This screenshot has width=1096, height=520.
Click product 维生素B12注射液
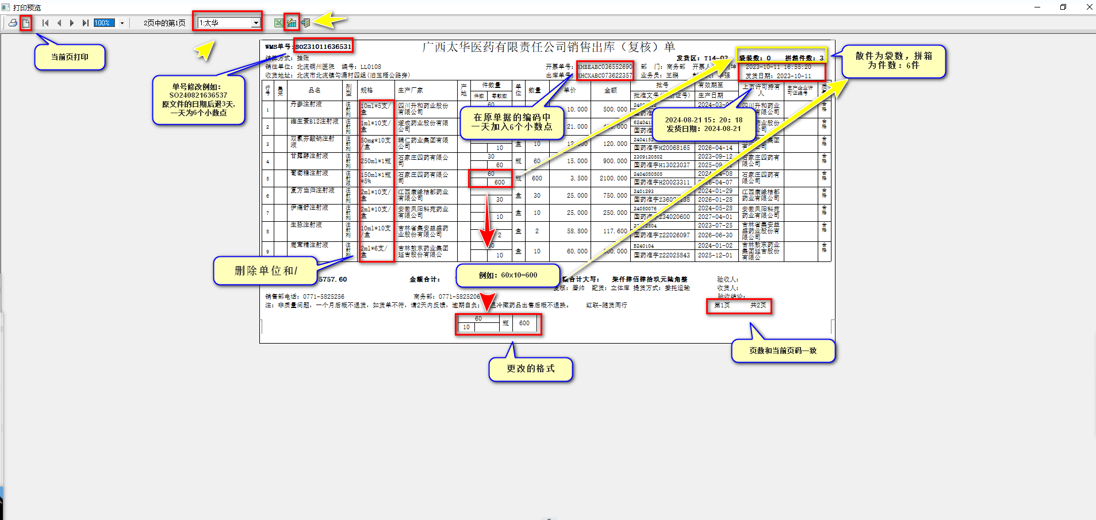click(314, 122)
